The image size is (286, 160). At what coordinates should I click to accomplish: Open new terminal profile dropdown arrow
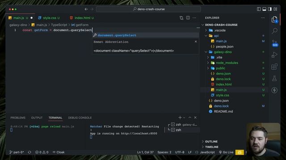click(184, 118)
